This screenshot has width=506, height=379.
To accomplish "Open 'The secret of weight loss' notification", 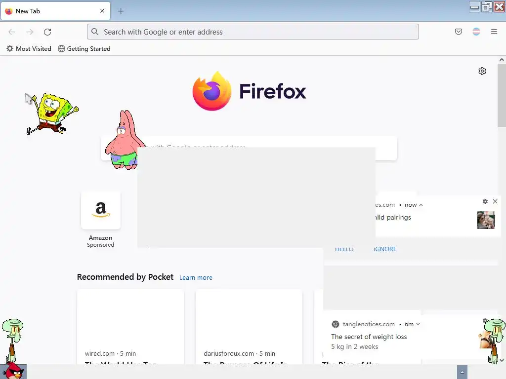I will [369, 337].
